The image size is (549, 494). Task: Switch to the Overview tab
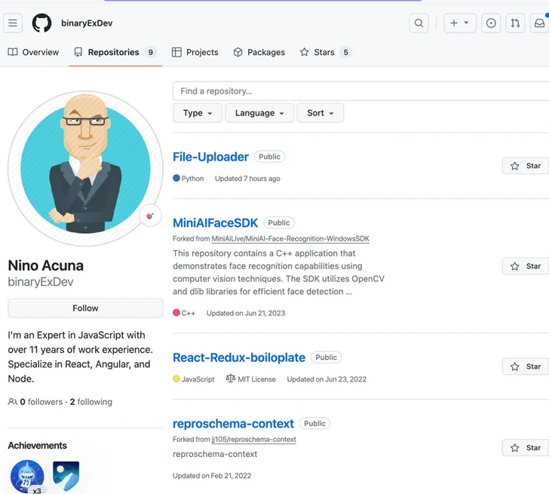click(x=33, y=52)
